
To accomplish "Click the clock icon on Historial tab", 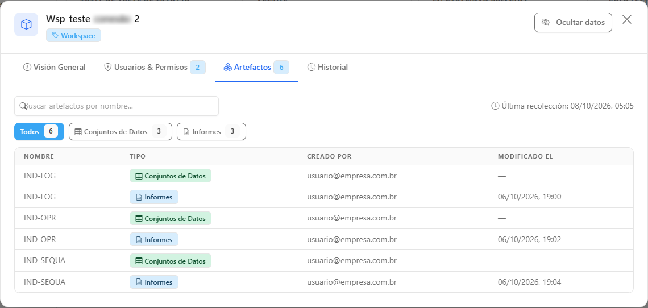I will [x=311, y=67].
